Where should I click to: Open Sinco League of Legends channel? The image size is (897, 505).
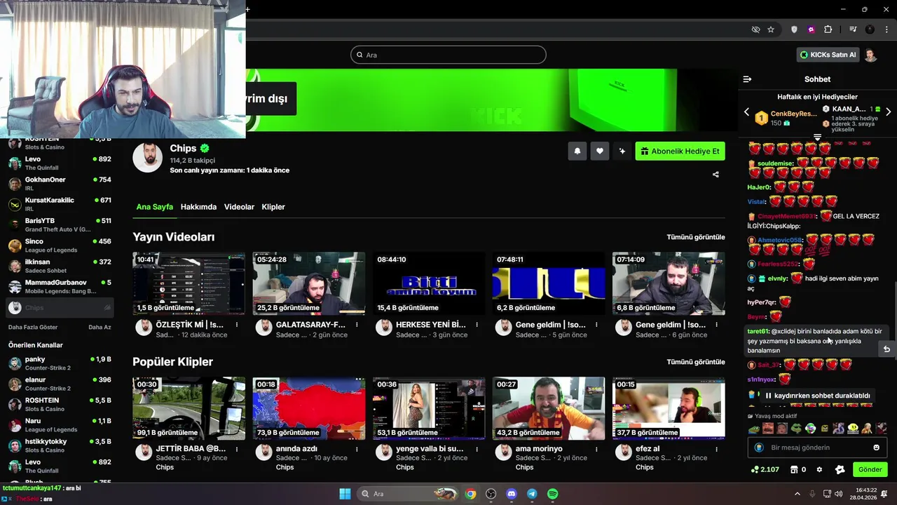pos(60,245)
